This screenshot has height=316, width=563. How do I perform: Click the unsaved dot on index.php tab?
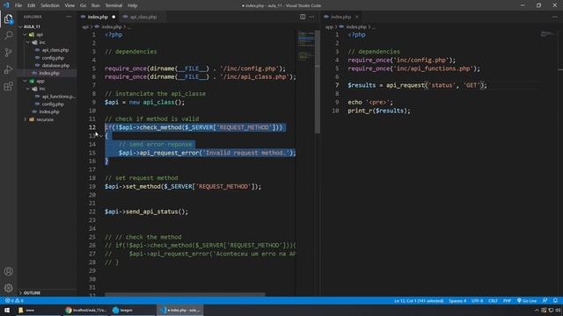[113, 17]
